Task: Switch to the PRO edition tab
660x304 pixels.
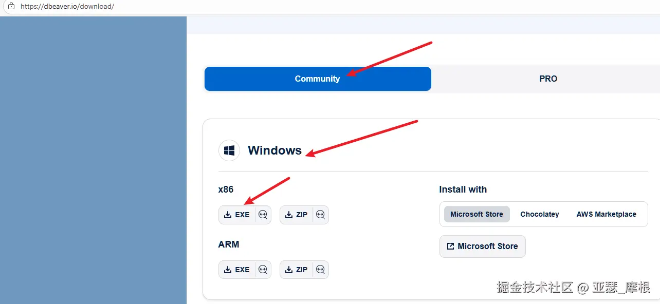Action: coord(548,79)
